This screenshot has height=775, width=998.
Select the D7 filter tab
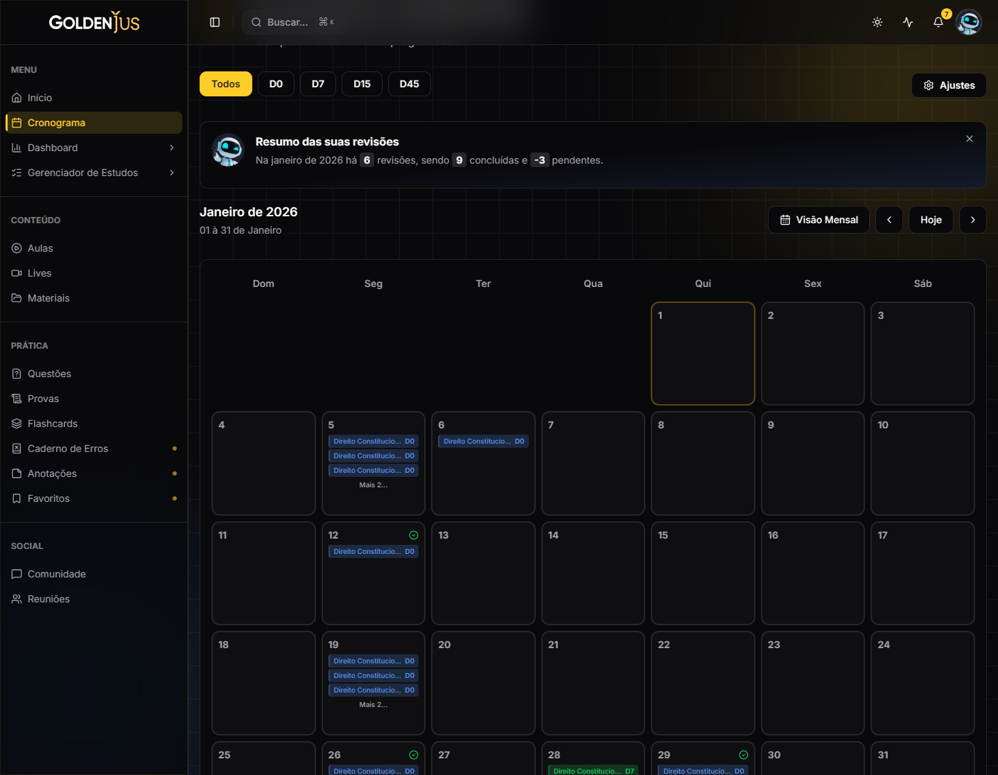(318, 84)
